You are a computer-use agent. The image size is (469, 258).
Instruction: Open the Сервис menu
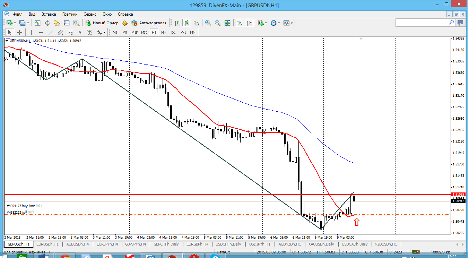(90, 14)
